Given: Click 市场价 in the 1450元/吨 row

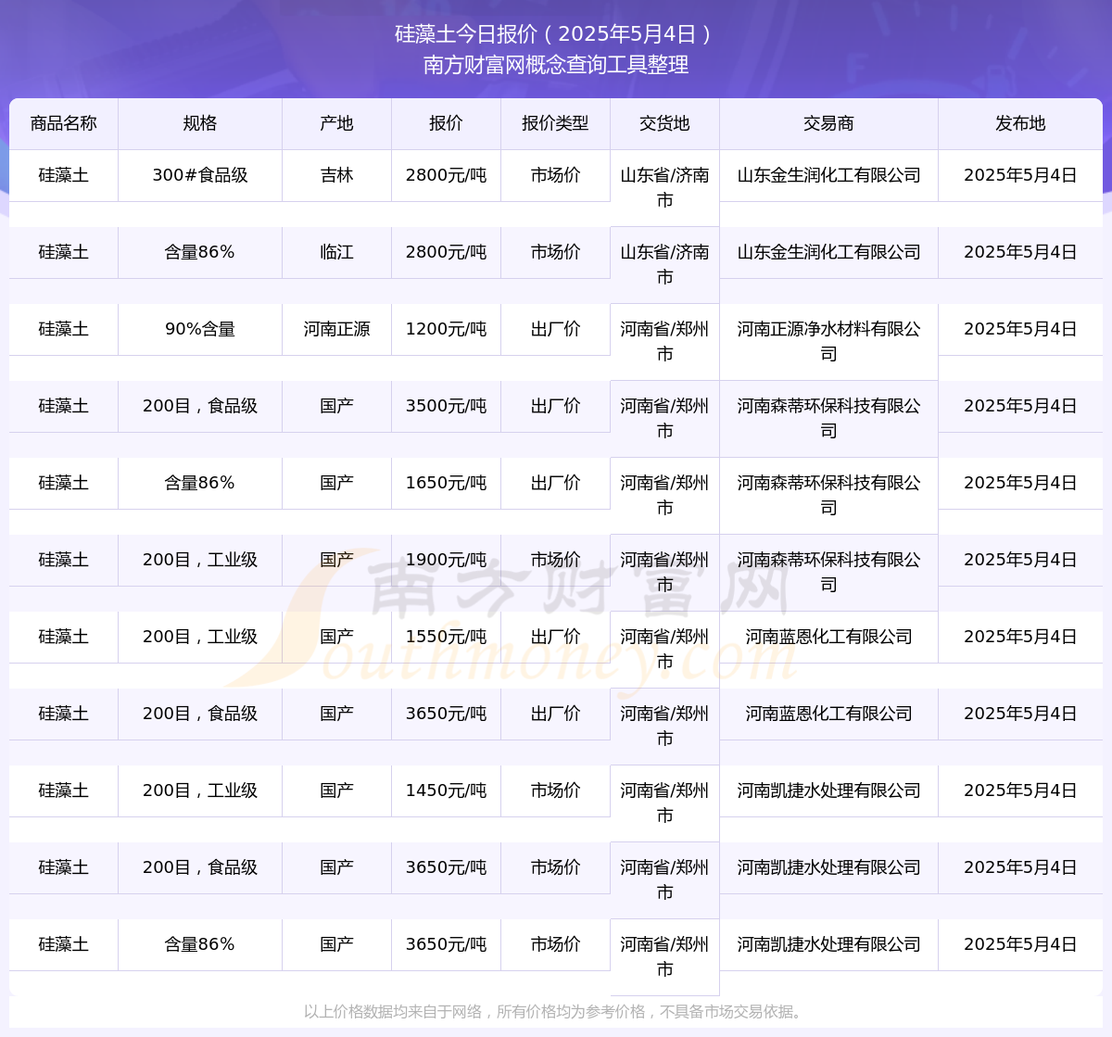Looking at the screenshot, I should pos(556,790).
